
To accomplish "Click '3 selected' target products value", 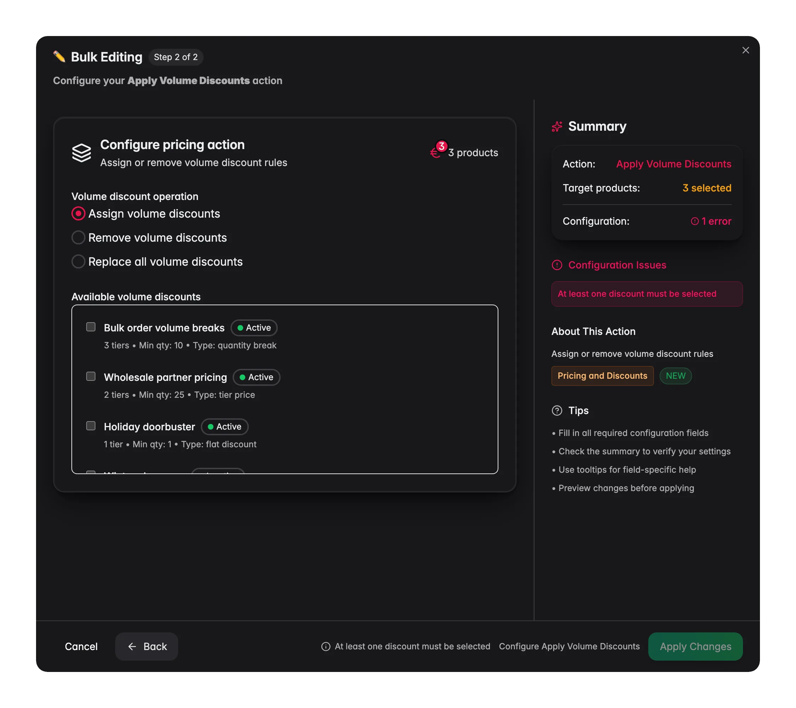I will click(707, 188).
